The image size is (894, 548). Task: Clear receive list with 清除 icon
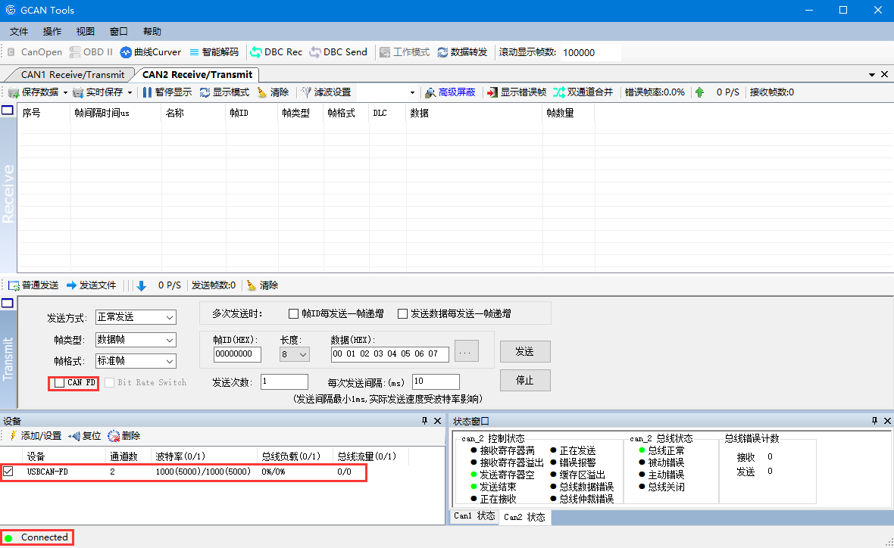[262, 92]
